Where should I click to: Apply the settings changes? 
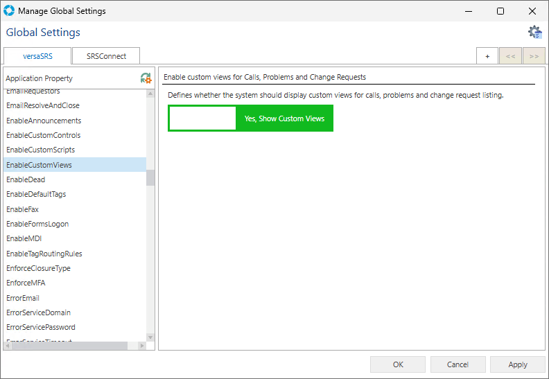click(517, 364)
